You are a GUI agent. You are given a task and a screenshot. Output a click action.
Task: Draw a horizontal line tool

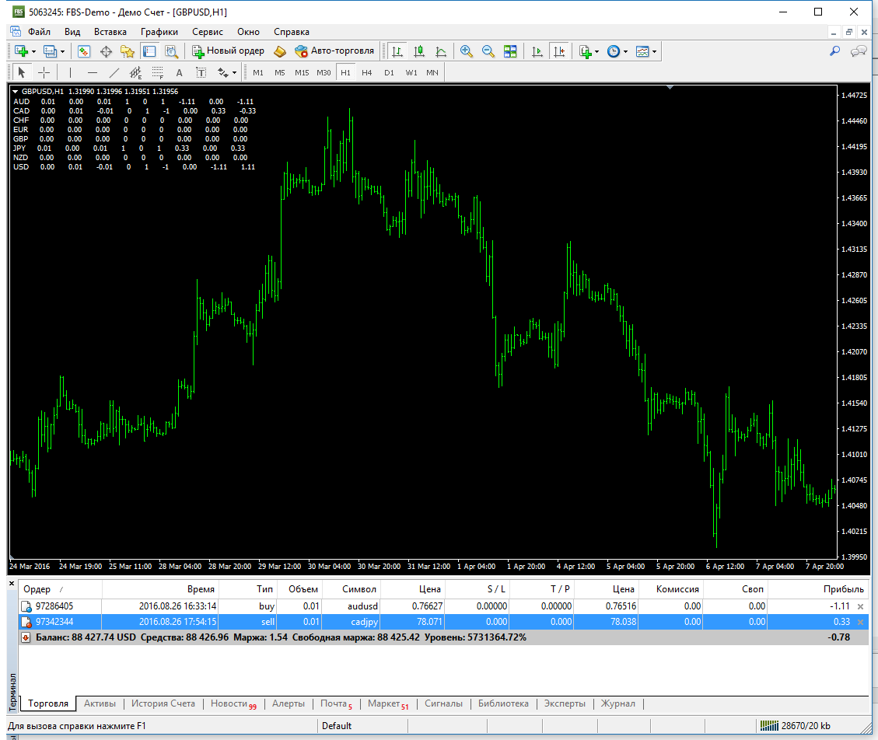click(x=93, y=72)
